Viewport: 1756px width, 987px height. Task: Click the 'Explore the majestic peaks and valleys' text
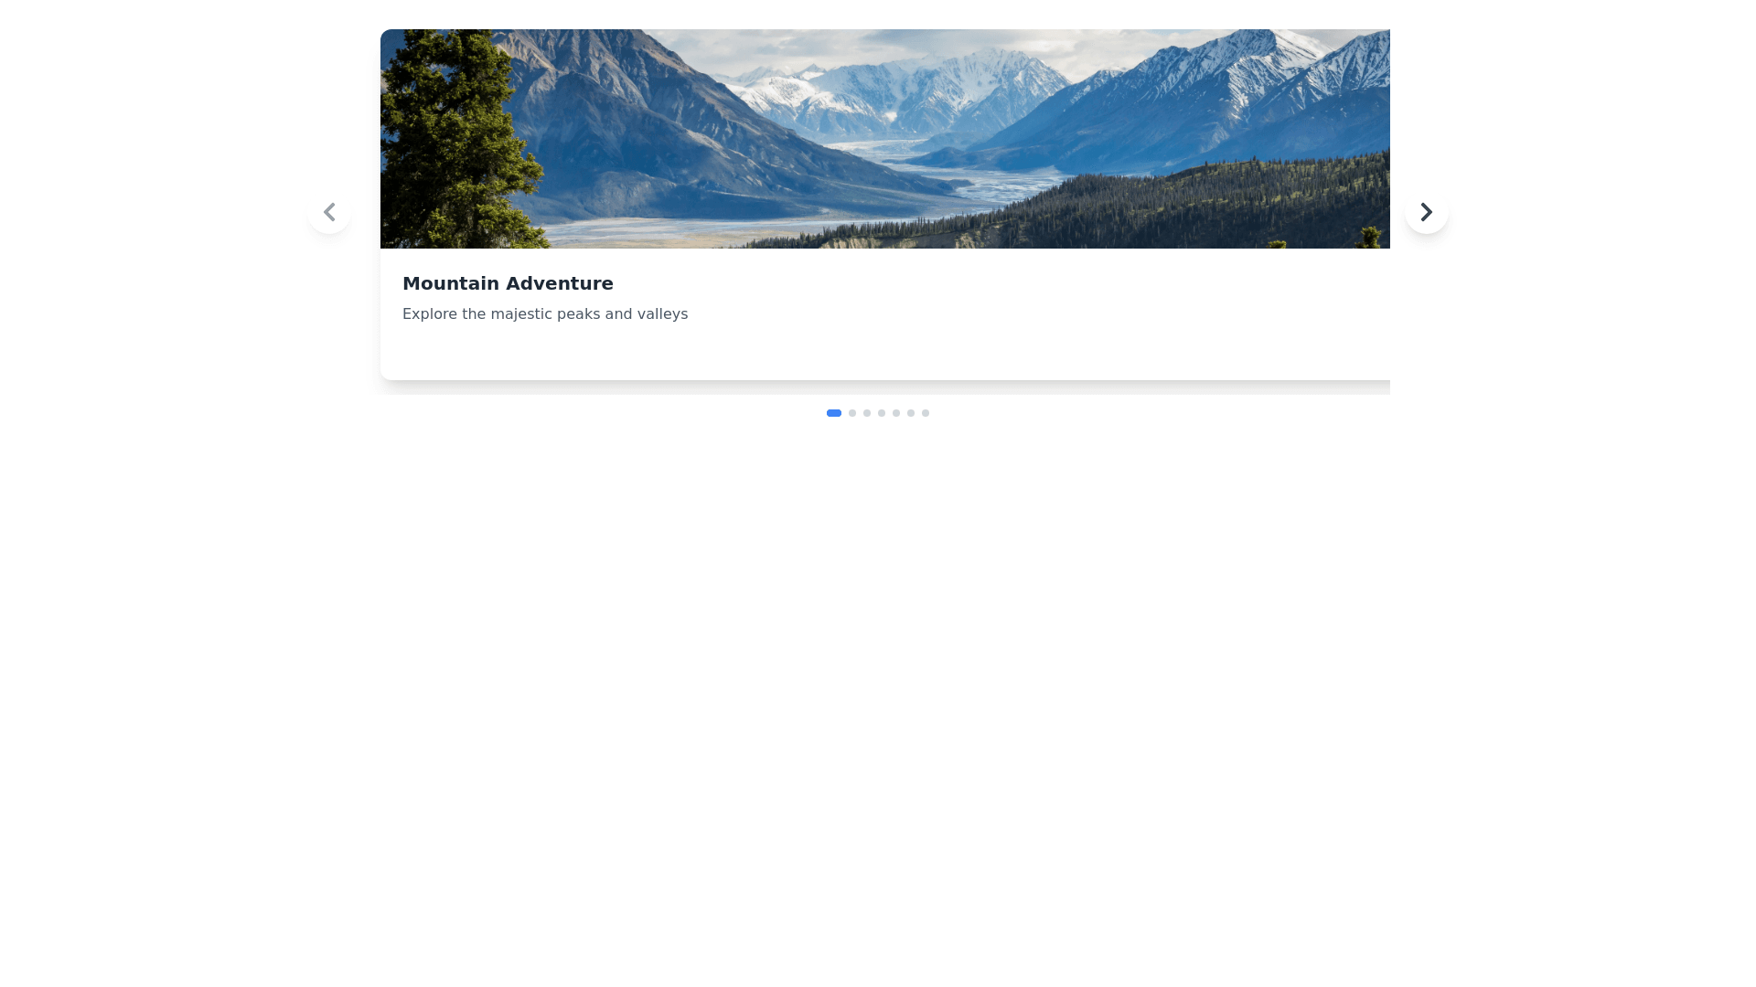coord(545,313)
